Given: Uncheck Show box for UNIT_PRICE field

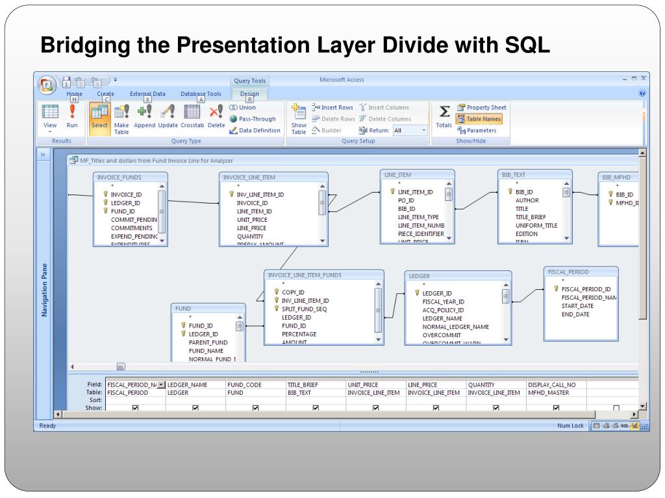Looking at the screenshot, I should [x=376, y=408].
